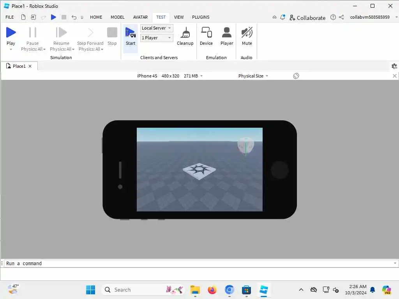Select the TEST ribbon tab
The width and height of the screenshot is (399, 299).
coord(161,17)
